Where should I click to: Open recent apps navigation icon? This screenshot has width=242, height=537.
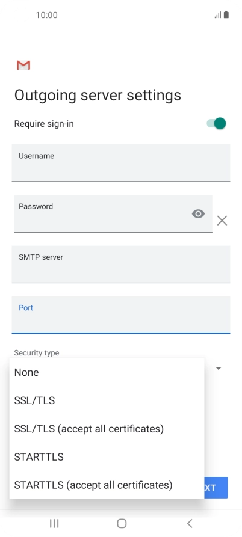click(54, 523)
